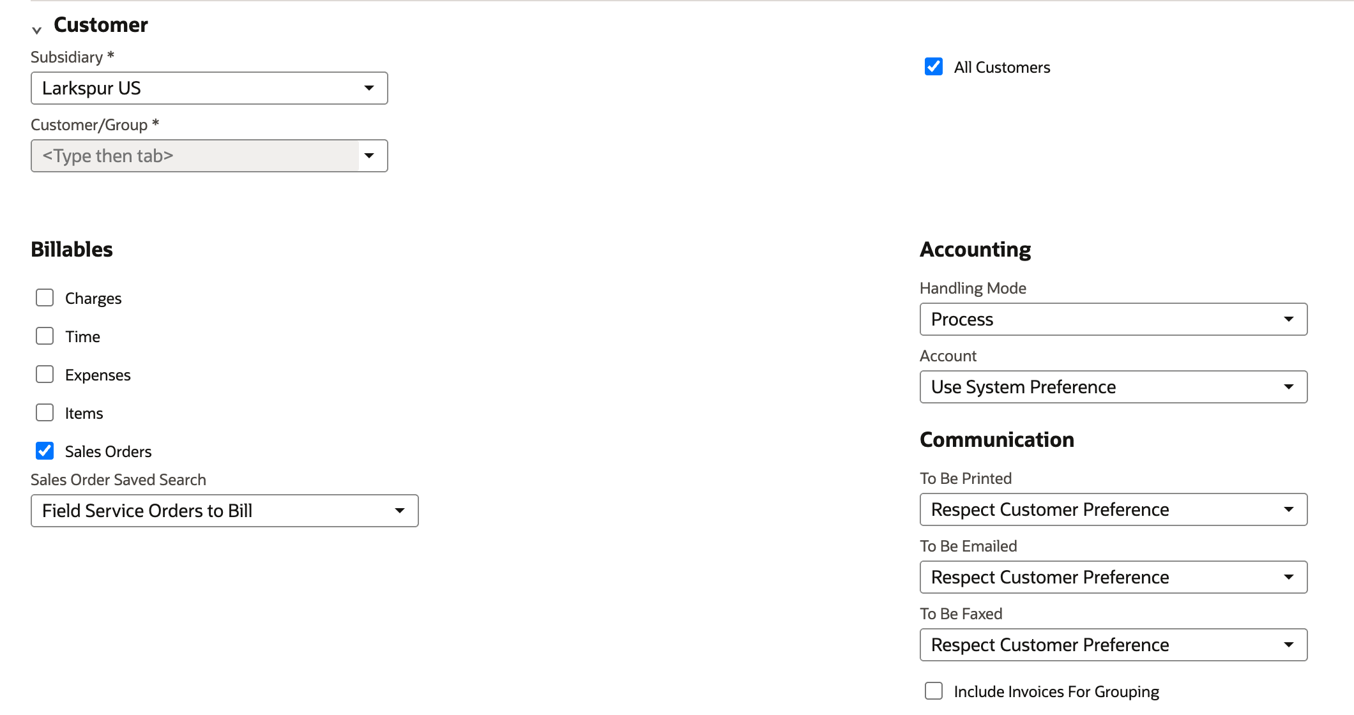Open the To Be Faxed dropdown

click(1114, 645)
